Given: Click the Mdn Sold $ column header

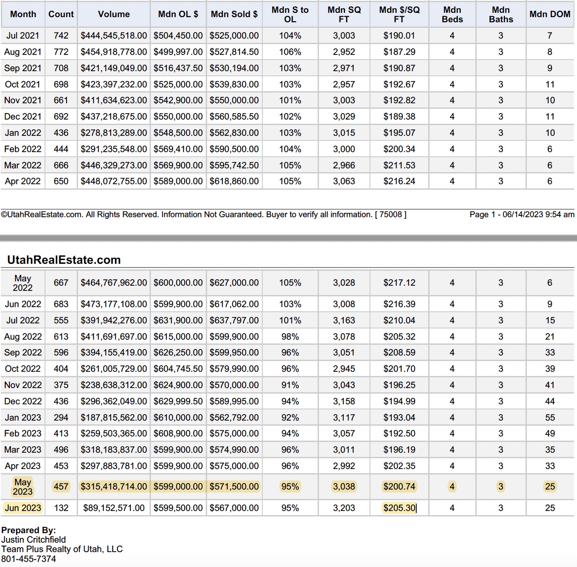Looking at the screenshot, I should [234, 14].
